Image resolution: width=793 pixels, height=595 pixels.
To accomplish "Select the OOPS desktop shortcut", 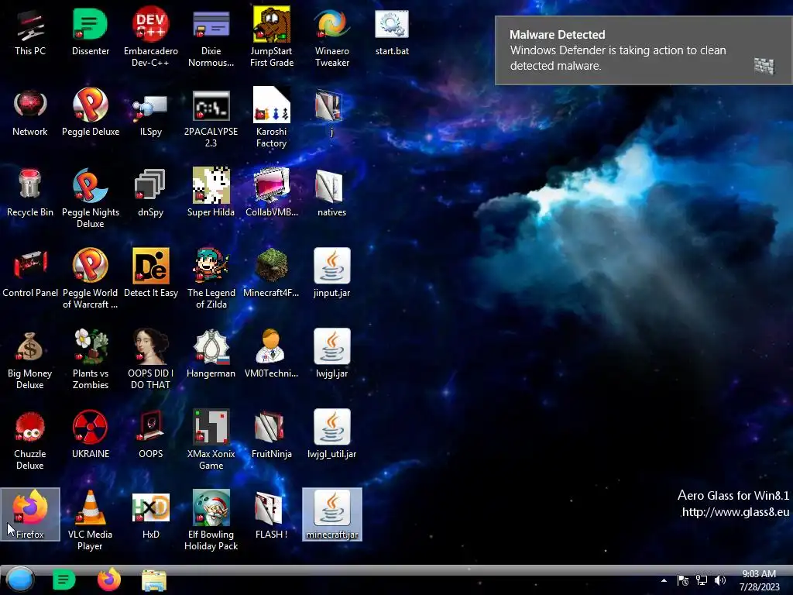I will (x=151, y=435).
